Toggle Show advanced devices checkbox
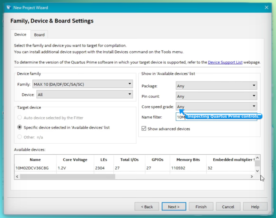Screen dimensions: 276x218 click(x=144, y=129)
